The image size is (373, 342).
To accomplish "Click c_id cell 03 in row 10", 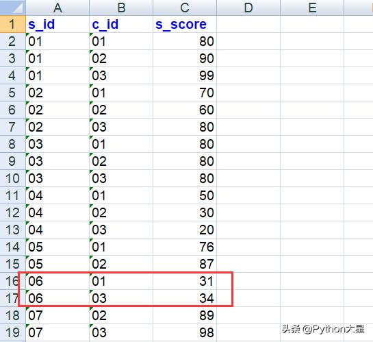I will coord(121,178).
